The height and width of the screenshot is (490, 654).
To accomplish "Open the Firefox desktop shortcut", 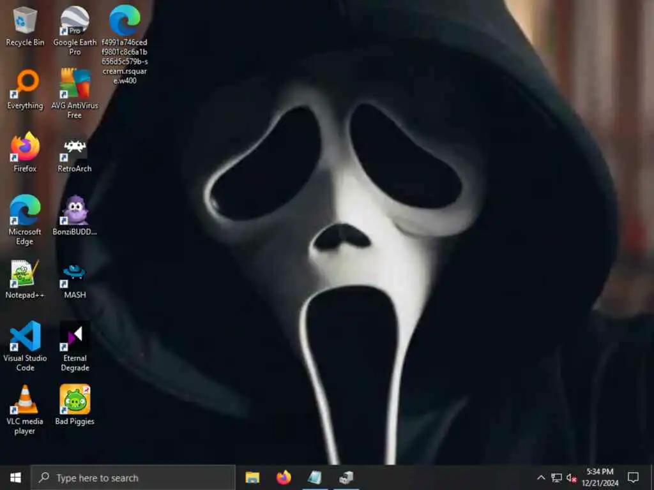I will point(25,152).
